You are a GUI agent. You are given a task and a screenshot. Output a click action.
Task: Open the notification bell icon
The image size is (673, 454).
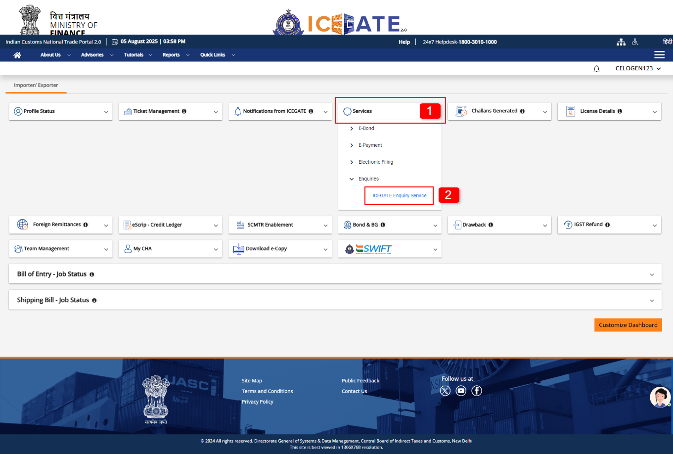tap(596, 69)
